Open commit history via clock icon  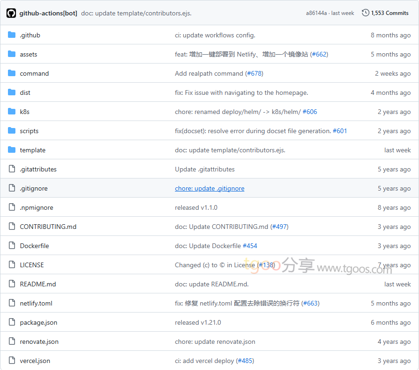point(365,13)
